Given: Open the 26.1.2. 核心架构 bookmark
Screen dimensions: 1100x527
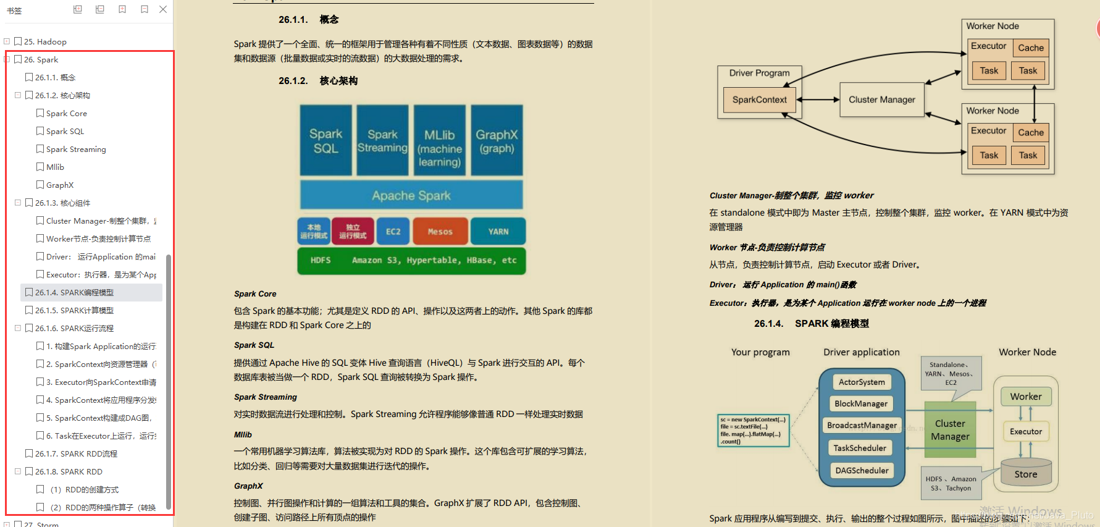Looking at the screenshot, I should (62, 95).
